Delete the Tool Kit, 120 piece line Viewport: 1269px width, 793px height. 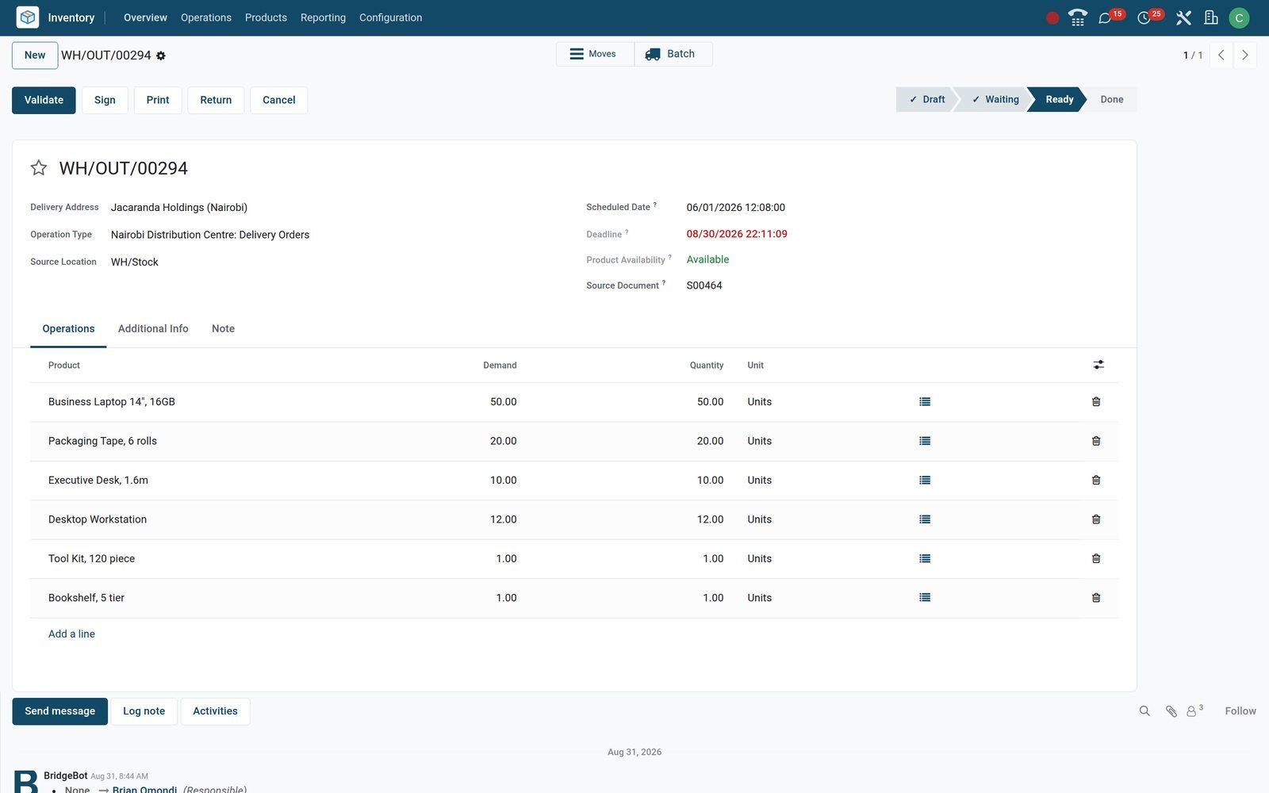[x=1096, y=559]
